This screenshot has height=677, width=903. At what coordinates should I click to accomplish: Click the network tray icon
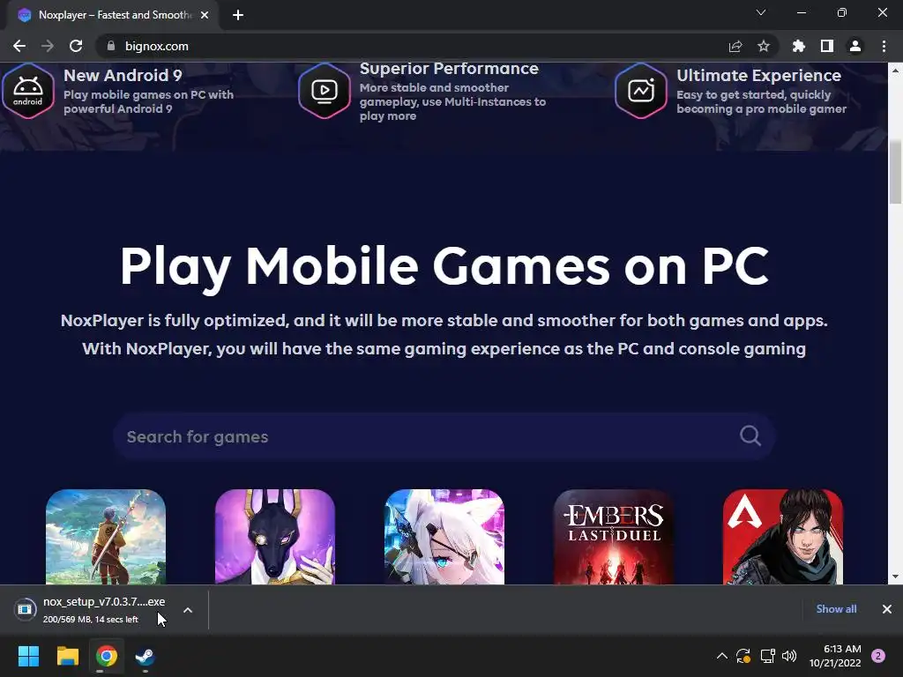[x=767, y=656]
